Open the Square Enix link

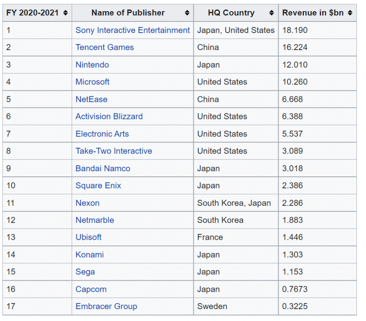coord(98,186)
